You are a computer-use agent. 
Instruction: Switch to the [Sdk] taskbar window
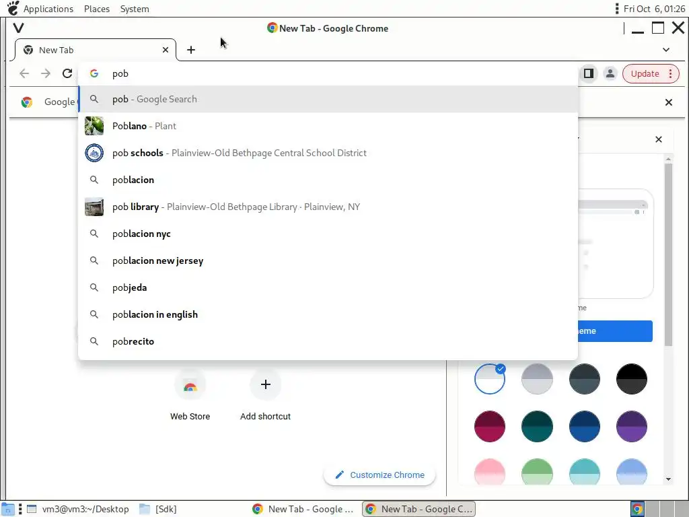point(158,509)
